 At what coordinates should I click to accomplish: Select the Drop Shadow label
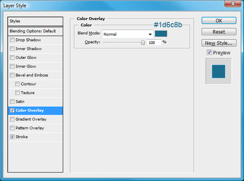coord(28,40)
